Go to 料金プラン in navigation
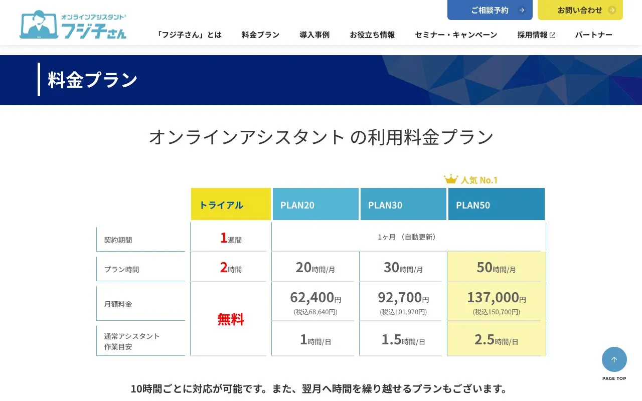The image size is (642, 401). tap(261, 35)
